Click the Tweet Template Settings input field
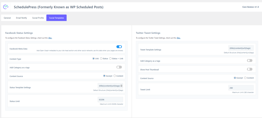The width and height of the screenshot is (262, 118). click(x=241, y=48)
